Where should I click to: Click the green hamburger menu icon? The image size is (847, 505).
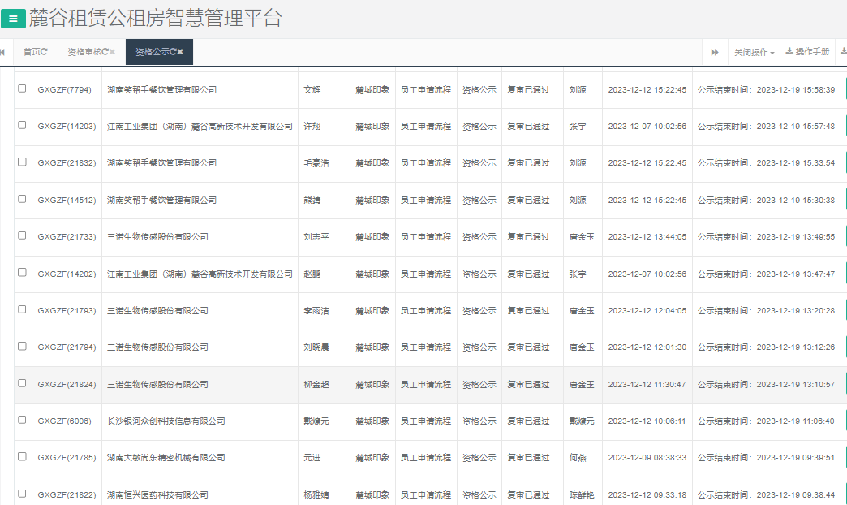pyautogui.click(x=12, y=19)
